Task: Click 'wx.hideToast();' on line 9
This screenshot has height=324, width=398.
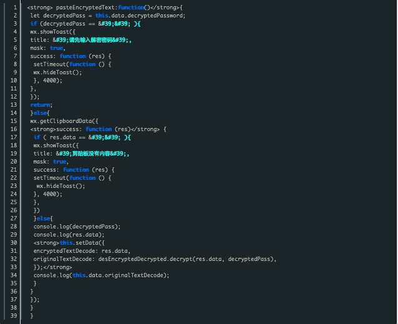Action: (57, 72)
